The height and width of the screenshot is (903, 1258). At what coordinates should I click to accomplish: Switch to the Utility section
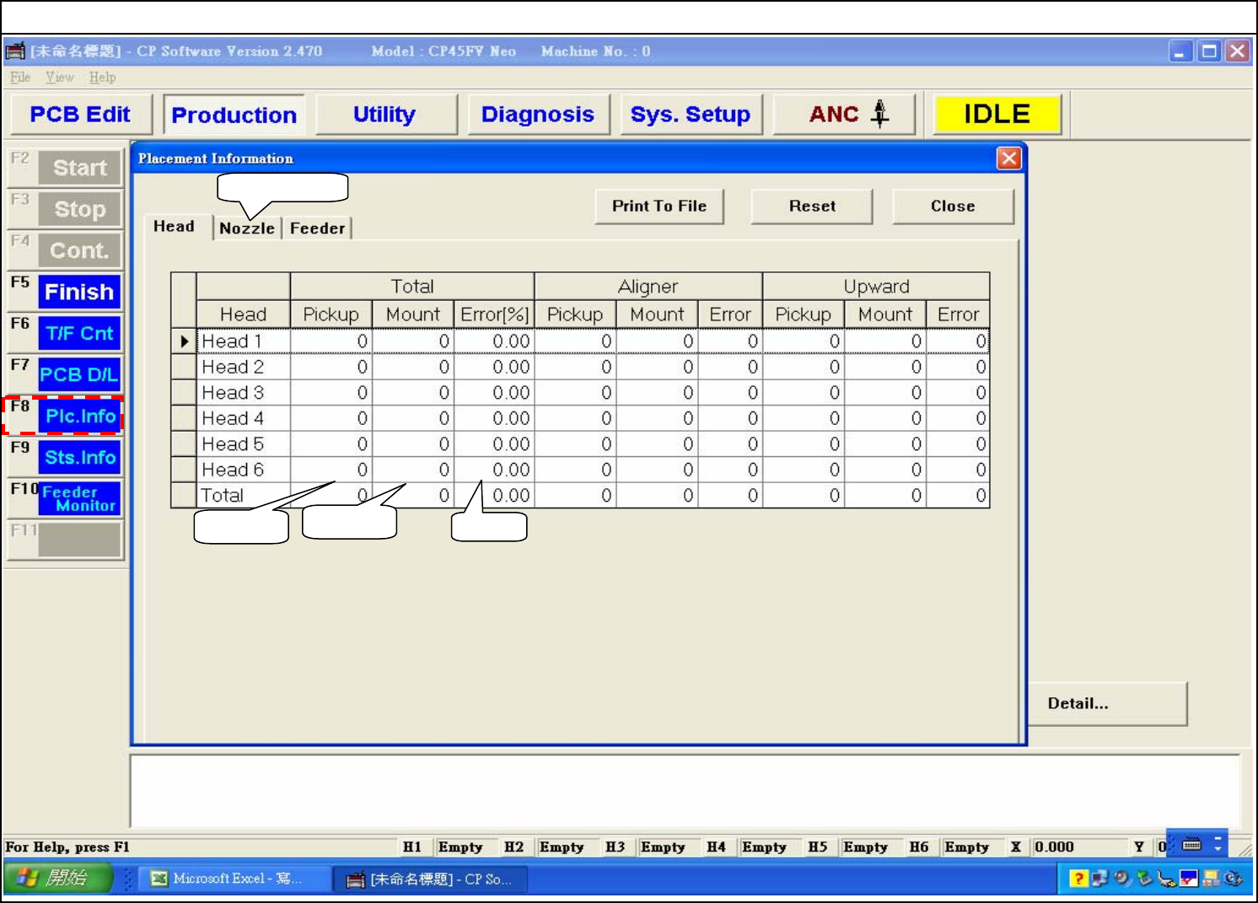(384, 114)
